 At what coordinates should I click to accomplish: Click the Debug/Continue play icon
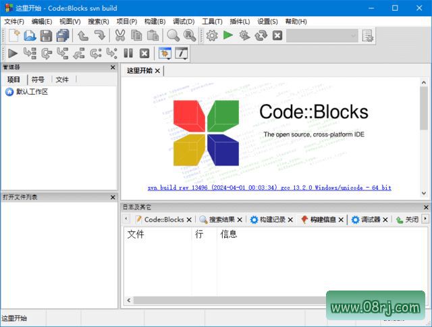coord(13,53)
